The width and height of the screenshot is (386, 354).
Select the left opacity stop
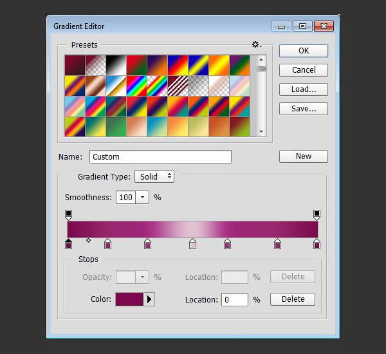coord(68,215)
